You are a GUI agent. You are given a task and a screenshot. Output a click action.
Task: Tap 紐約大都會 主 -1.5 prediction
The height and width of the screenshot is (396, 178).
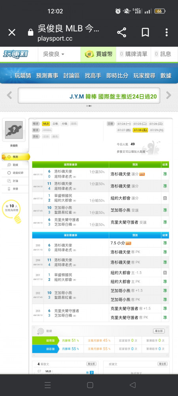tap(126, 273)
